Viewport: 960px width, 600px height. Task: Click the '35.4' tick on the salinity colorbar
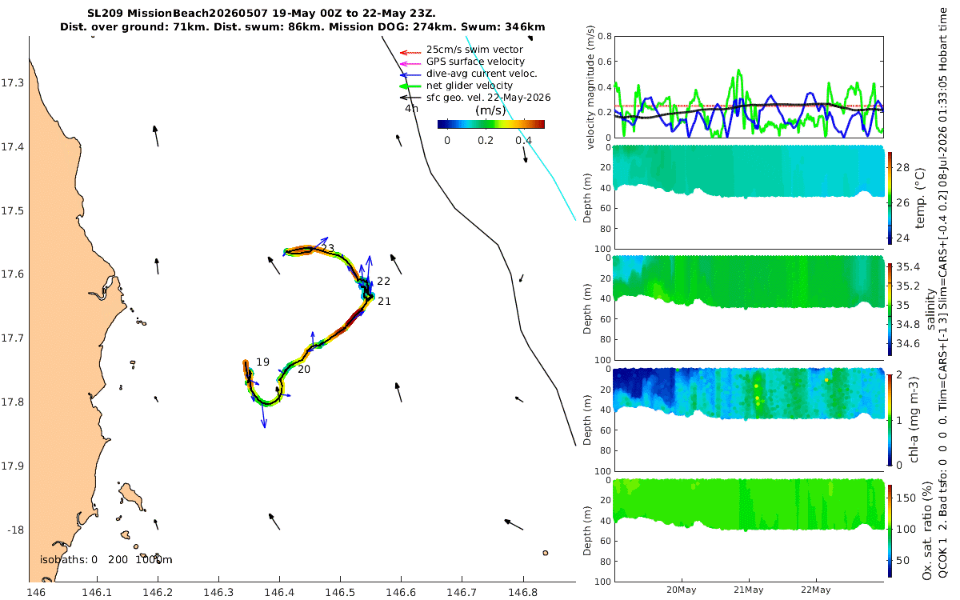click(x=908, y=267)
